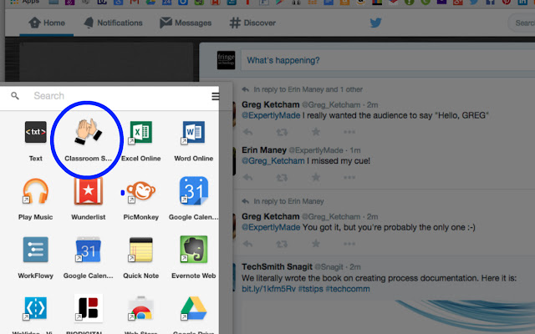Click @ExpertlyMade mention in "You got it" tweet
The width and height of the screenshot is (535, 334).
(x=271, y=227)
